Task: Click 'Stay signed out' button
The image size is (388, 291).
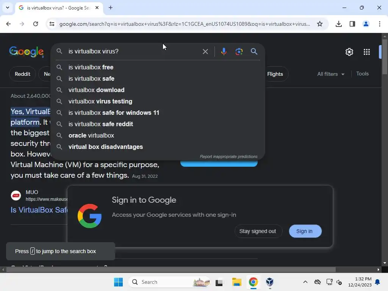Action: coord(258,231)
